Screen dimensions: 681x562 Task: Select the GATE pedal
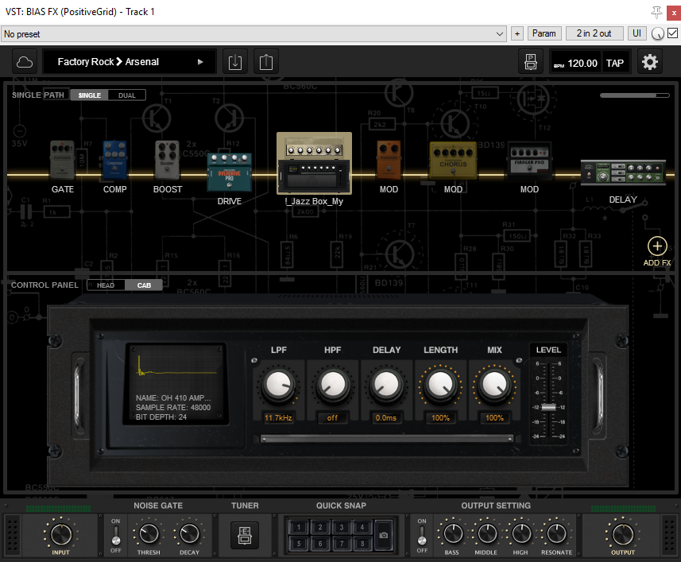click(x=62, y=160)
